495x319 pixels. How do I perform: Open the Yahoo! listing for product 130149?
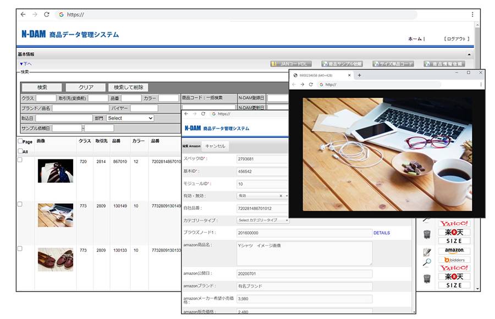(454, 224)
